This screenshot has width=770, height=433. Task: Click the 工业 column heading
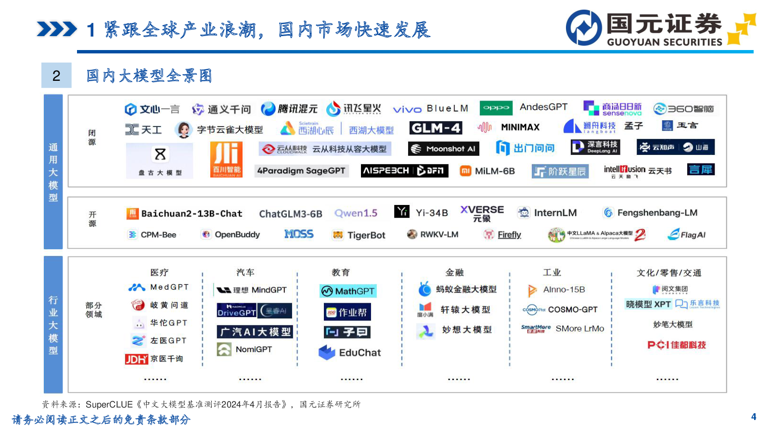(x=552, y=272)
